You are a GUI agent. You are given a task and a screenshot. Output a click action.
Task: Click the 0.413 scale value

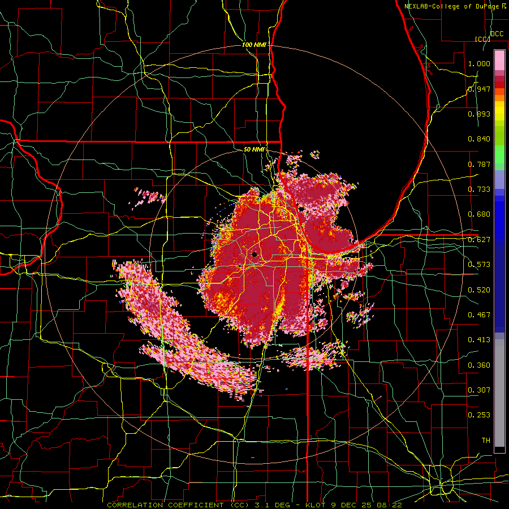pyautogui.click(x=479, y=340)
